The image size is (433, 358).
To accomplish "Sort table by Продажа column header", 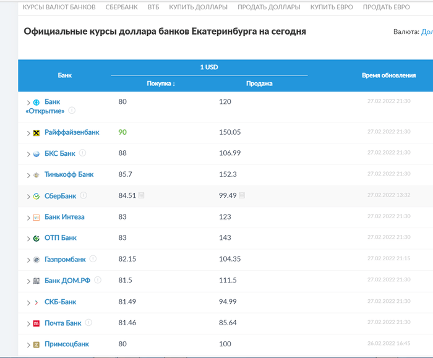I will coord(259,83).
